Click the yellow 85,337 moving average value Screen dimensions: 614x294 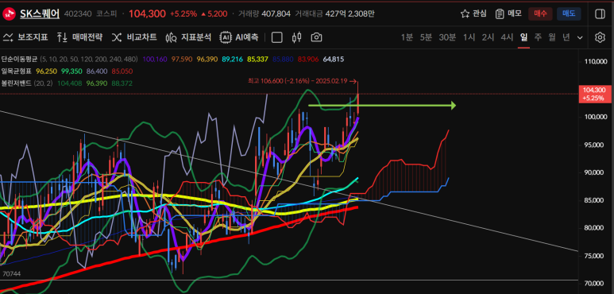point(257,59)
